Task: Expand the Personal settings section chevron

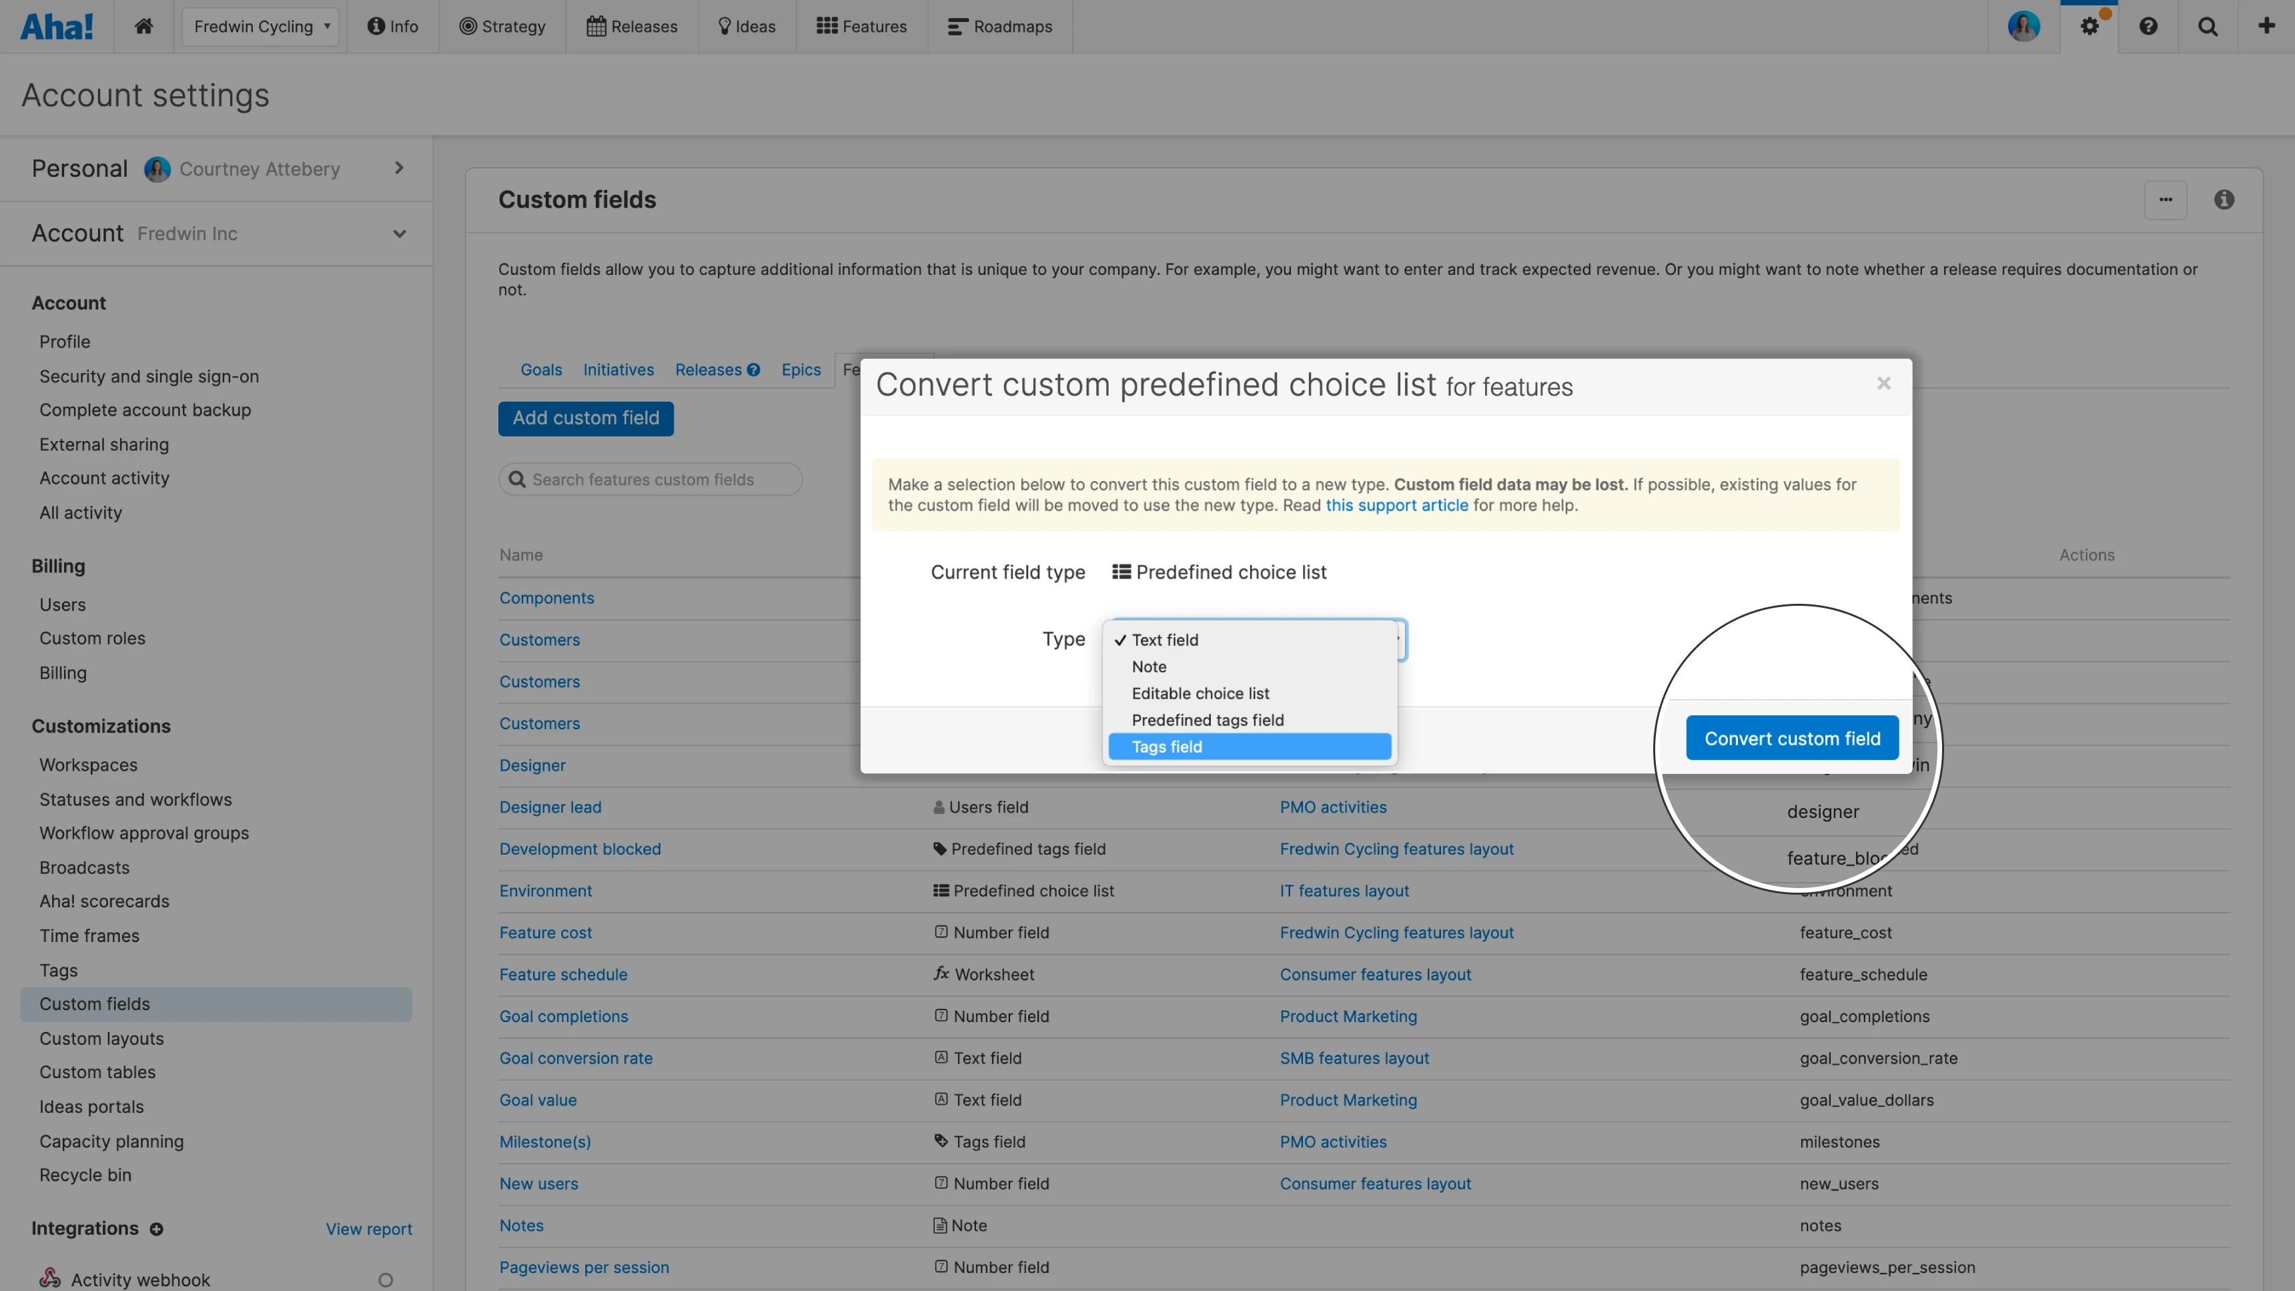Action: coord(399,167)
